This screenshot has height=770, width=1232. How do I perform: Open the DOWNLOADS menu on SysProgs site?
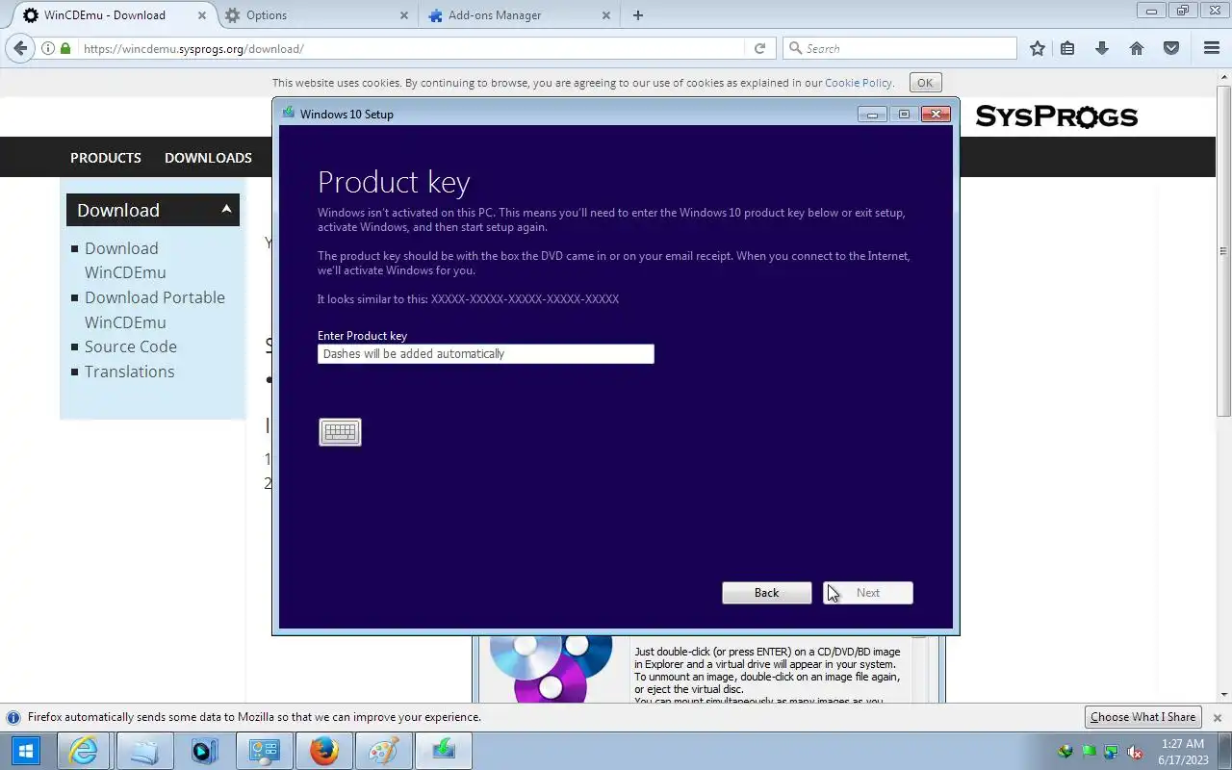click(208, 158)
